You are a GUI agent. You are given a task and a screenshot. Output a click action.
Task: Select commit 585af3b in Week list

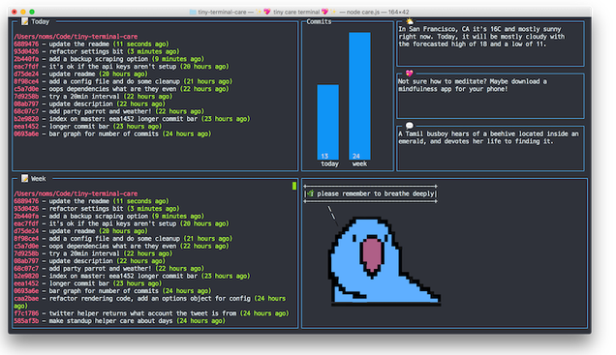pyautogui.click(x=119, y=321)
